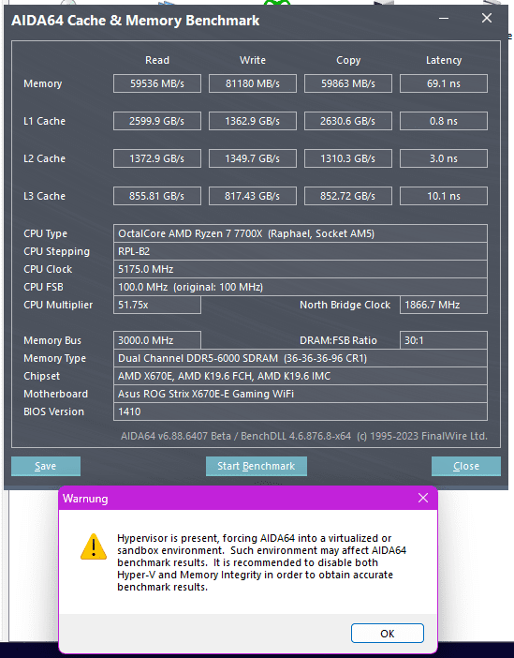
Task: Click L3 Cache Write 817.43 GB/s
Action: pyautogui.click(x=253, y=196)
